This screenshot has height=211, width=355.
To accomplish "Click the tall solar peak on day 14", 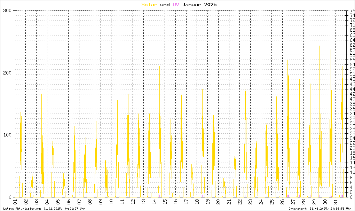I will [159, 67].
